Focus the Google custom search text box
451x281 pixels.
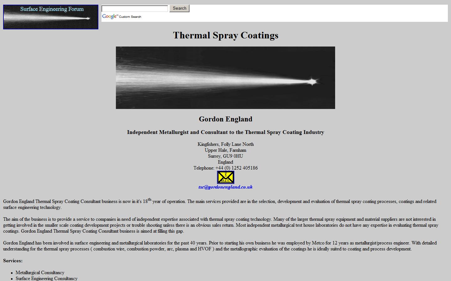coord(135,8)
